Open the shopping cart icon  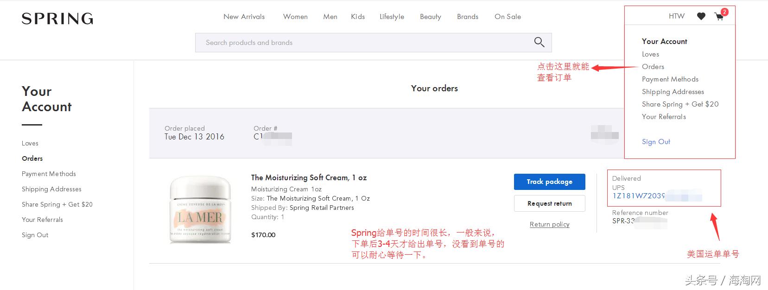pyautogui.click(x=719, y=17)
